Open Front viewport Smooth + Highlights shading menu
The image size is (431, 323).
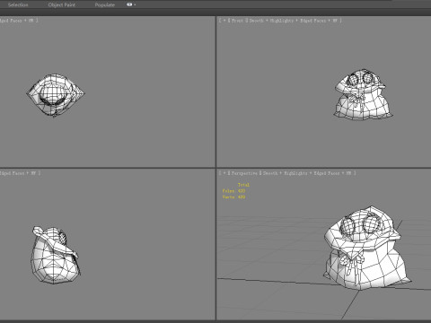point(272,21)
